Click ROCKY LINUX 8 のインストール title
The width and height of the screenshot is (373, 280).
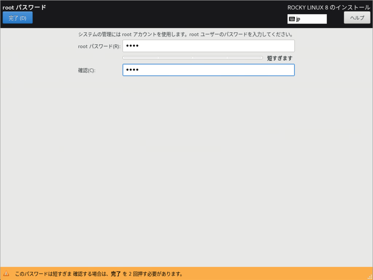[x=328, y=8]
